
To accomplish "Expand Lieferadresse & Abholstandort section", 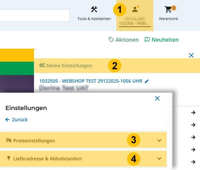I will 83,159.
